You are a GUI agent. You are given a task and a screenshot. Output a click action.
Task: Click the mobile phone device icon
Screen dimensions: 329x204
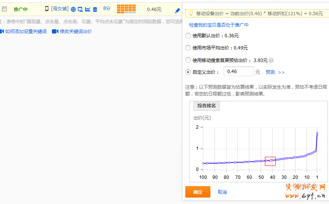(x=47, y=9)
